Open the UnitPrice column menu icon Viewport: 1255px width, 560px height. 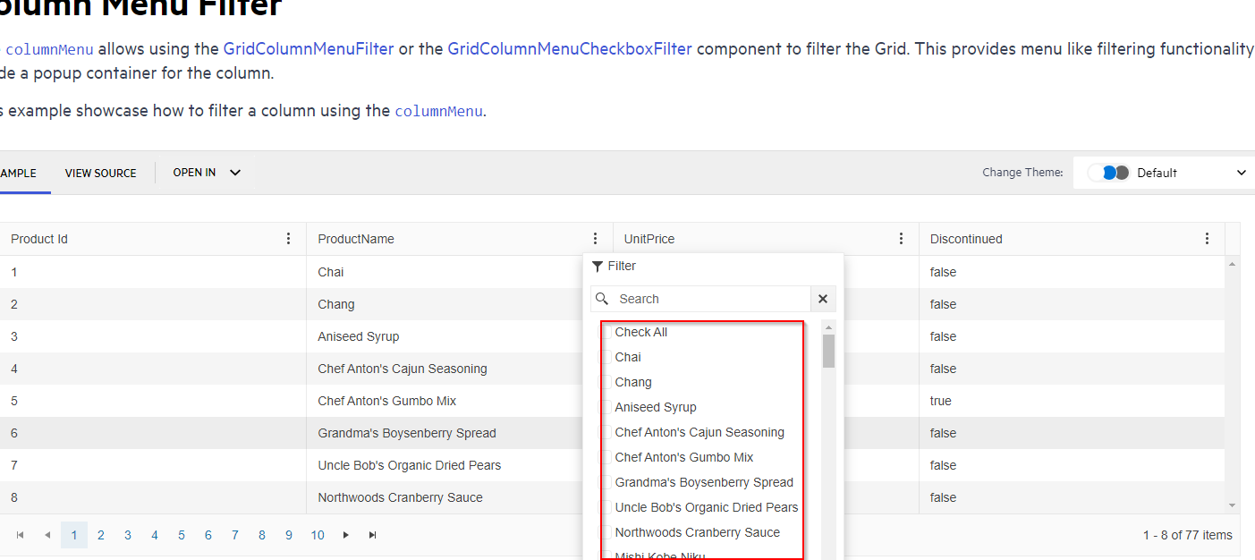(901, 239)
